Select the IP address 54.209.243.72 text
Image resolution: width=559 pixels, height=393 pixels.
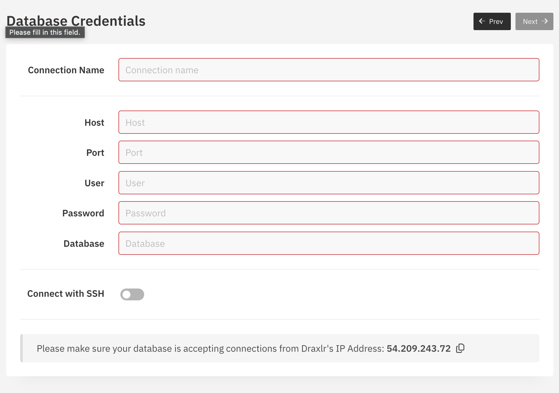418,348
